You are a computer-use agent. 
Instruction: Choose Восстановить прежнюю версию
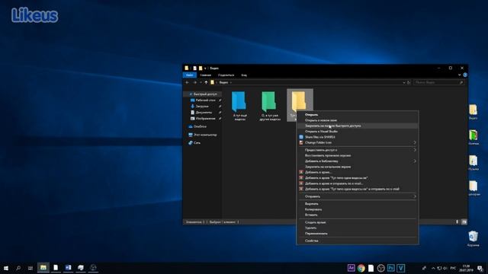(x=358, y=155)
